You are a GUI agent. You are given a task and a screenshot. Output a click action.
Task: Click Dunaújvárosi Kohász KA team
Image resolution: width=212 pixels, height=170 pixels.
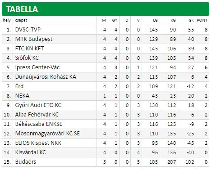click(x=46, y=77)
